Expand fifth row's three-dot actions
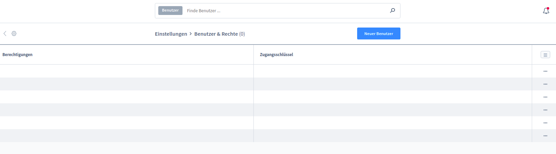This screenshot has height=154, width=556. point(545,123)
